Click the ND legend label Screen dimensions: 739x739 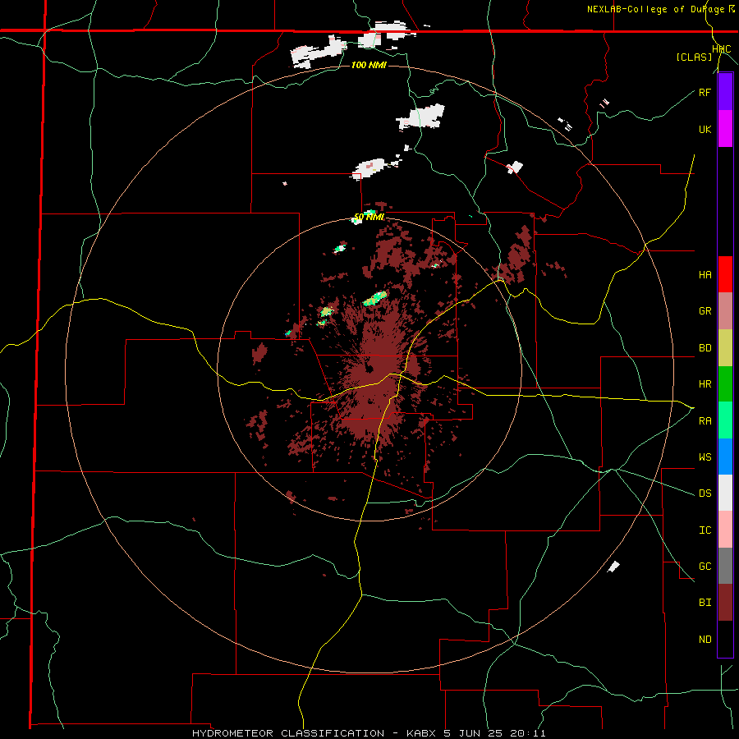pos(705,640)
